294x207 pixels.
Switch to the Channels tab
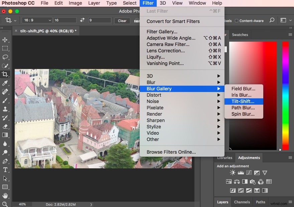(x=242, y=202)
